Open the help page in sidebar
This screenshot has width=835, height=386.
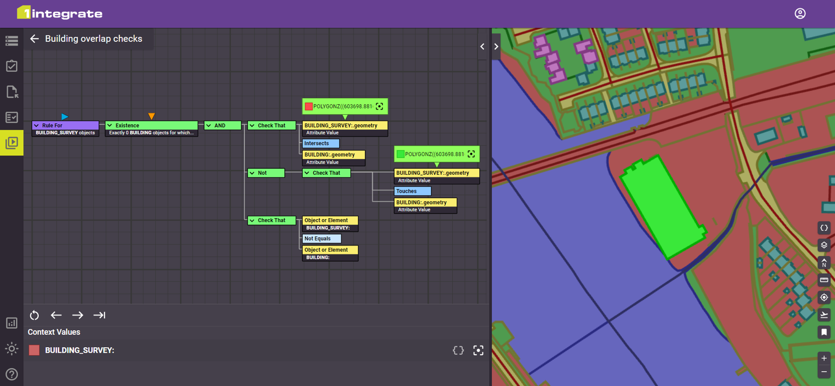11,374
